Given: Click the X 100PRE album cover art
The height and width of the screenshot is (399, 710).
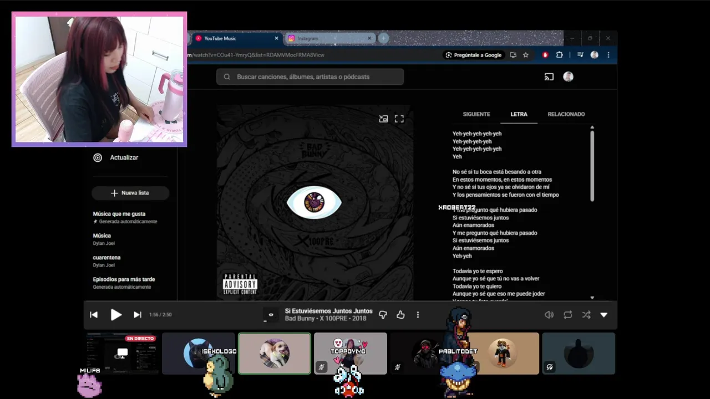Looking at the screenshot, I should (315, 203).
